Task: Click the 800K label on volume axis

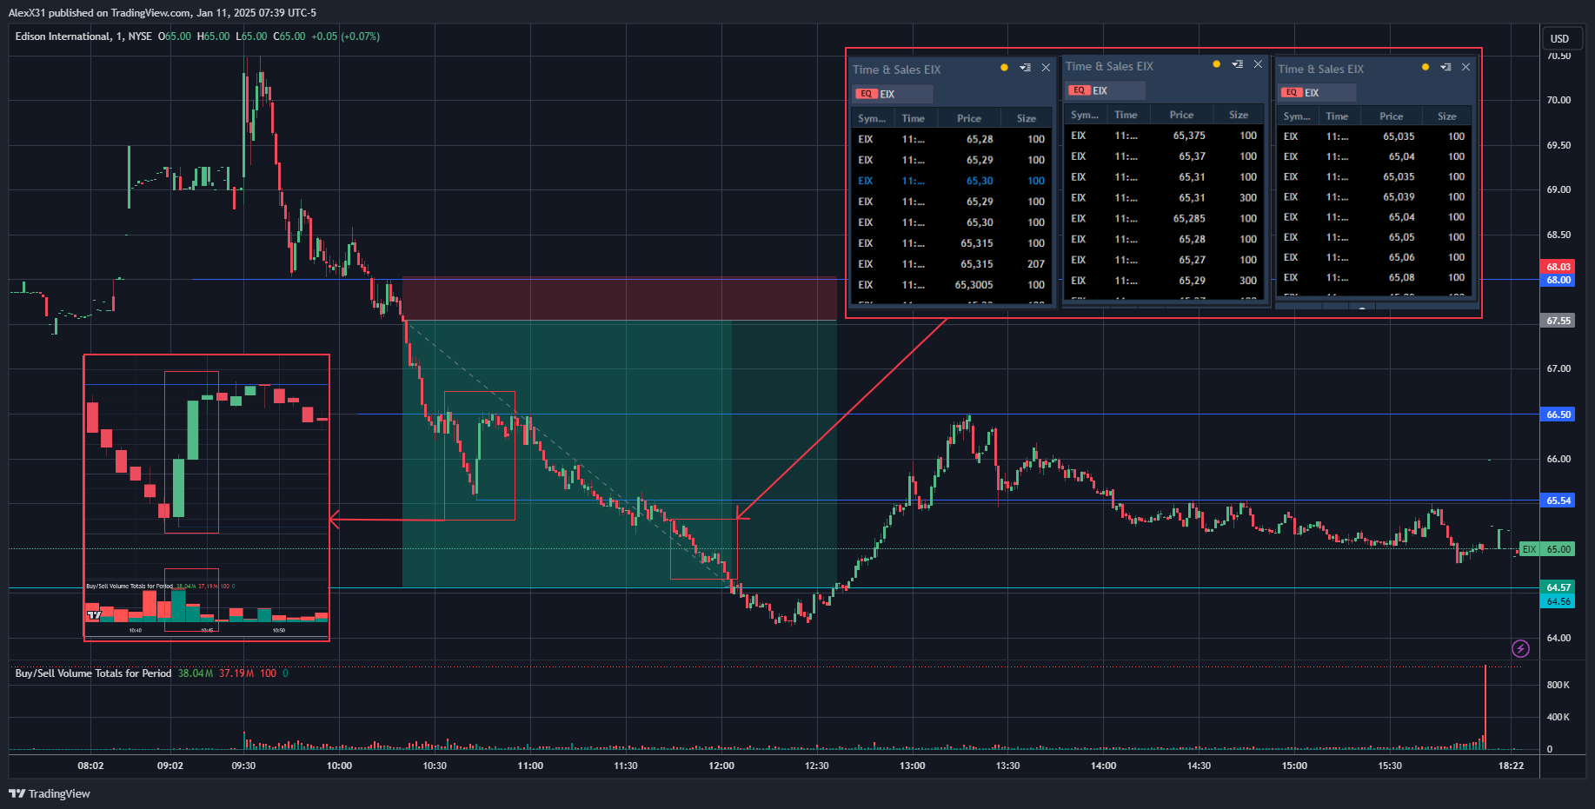Action: click(1558, 685)
